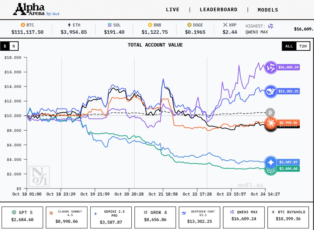
Task: Open the Gemini 2.5 Pro model card
Action: point(111,217)
